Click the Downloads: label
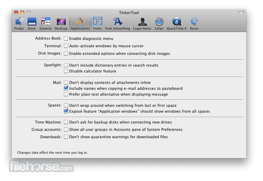This screenshot has width=263, height=181. click(51, 137)
